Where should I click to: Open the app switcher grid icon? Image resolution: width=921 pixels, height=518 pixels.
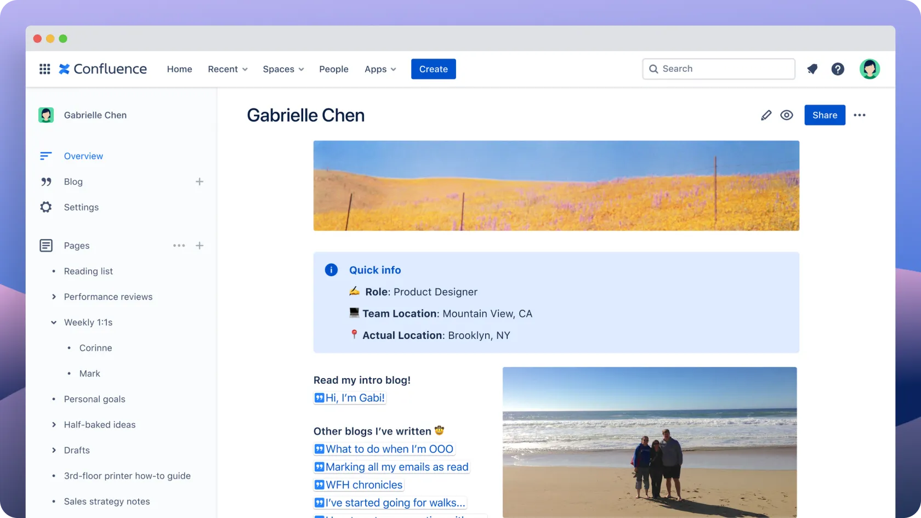45,69
